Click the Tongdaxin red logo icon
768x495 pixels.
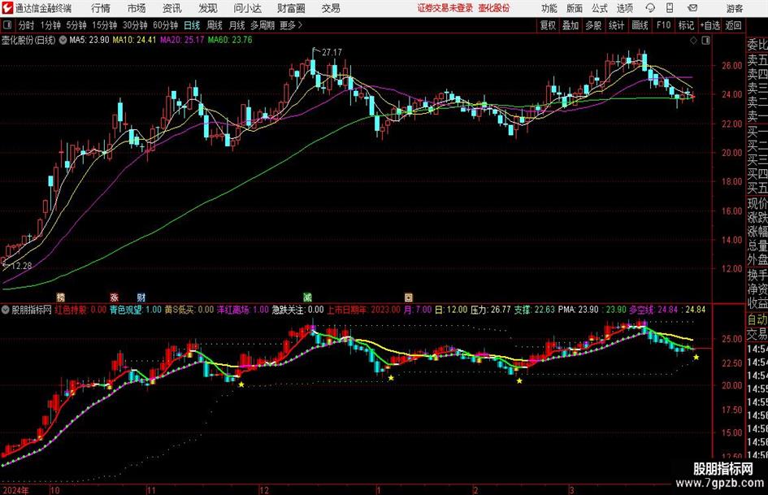tap(7, 8)
